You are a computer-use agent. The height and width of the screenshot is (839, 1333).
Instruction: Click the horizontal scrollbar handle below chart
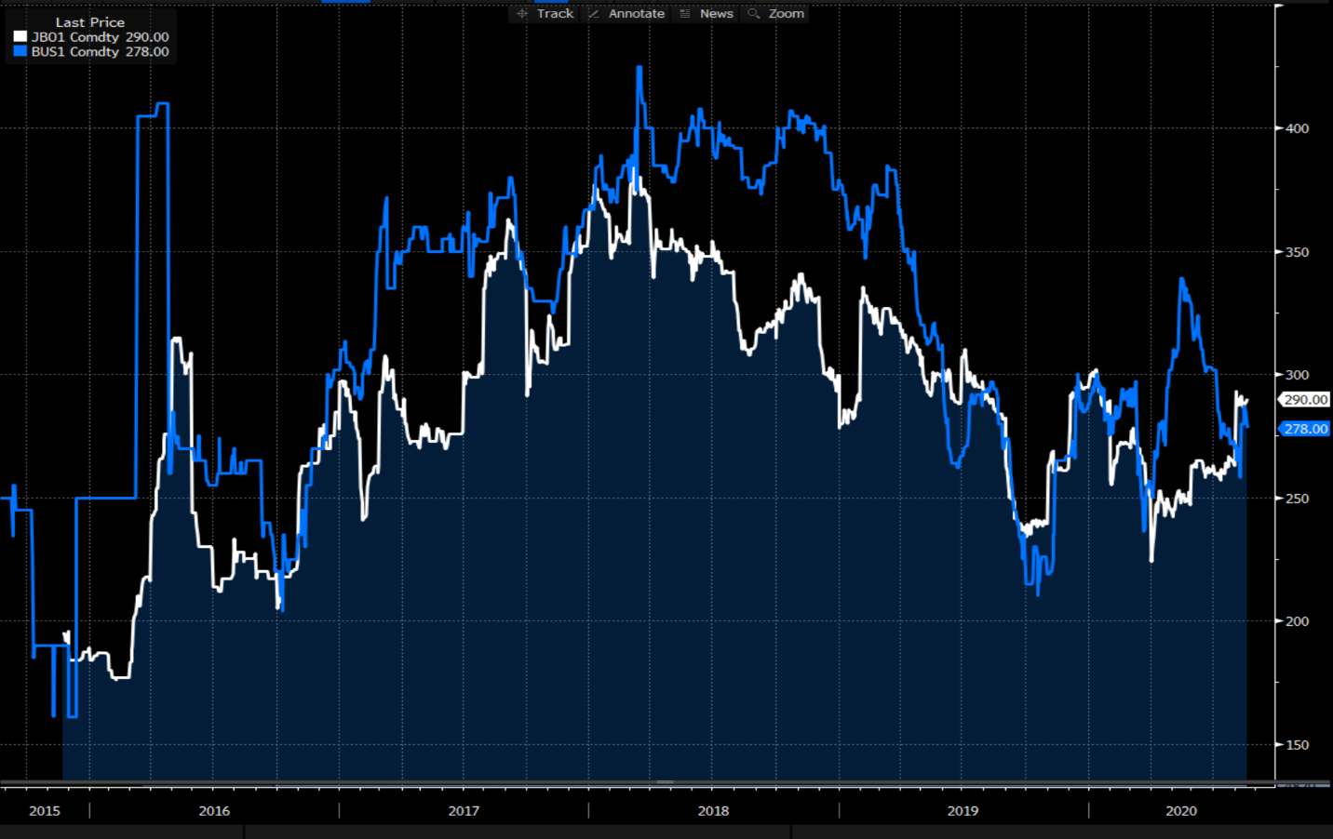(665, 782)
